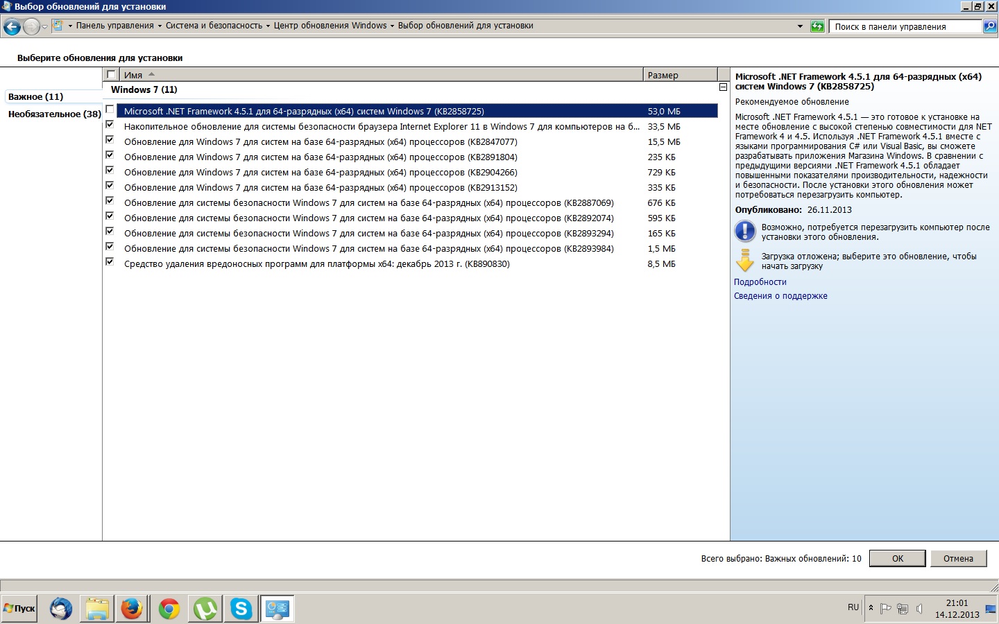The height and width of the screenshot is (624, 999).
Task: Expand the arrow after 'Центр обновления Windows' breadcrumb
Action: point(392,26)
